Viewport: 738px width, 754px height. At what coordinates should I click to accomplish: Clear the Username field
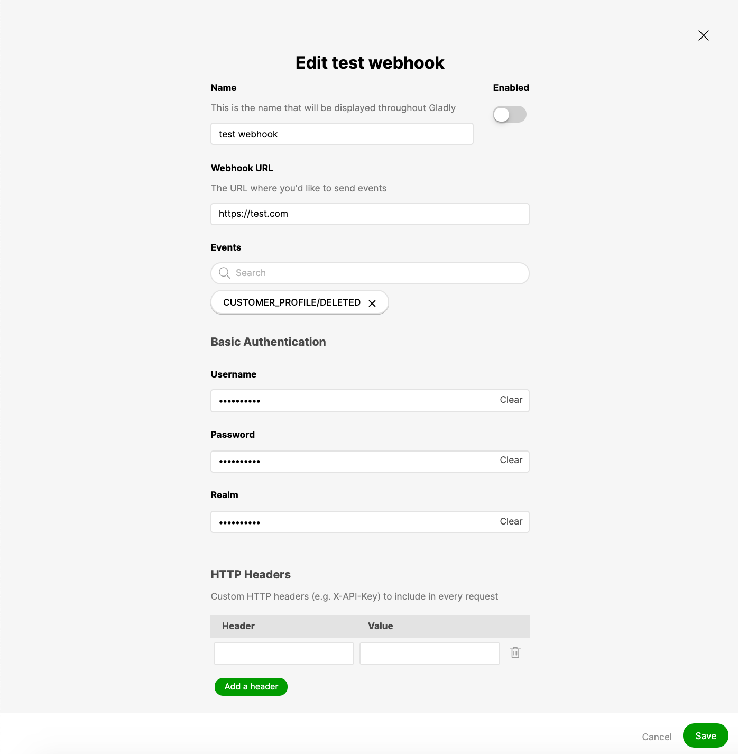(x=511, y=400)
